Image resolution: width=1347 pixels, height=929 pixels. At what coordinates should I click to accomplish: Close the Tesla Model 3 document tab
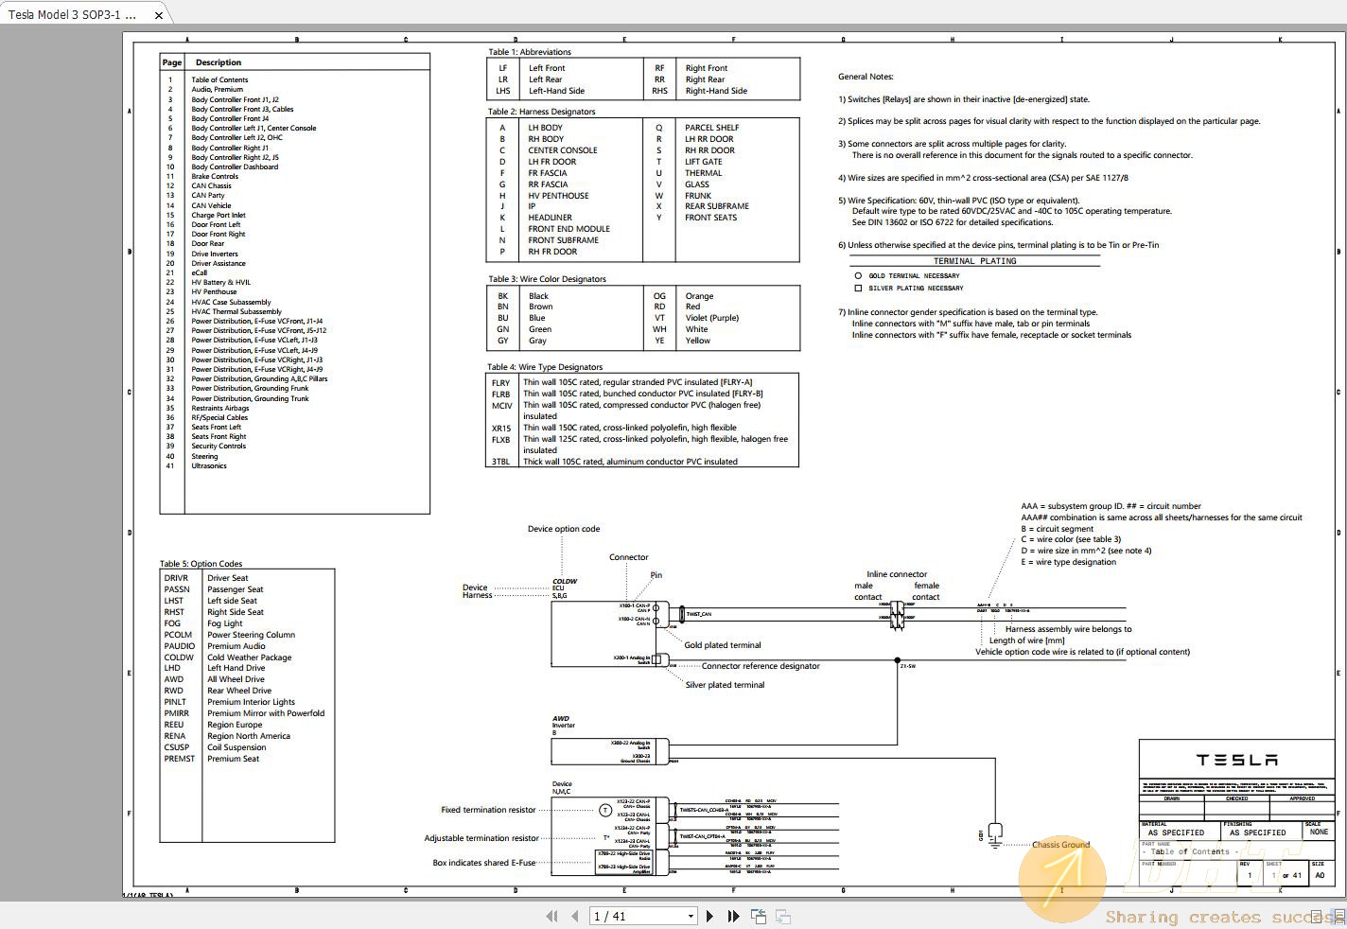pos(159,15)
